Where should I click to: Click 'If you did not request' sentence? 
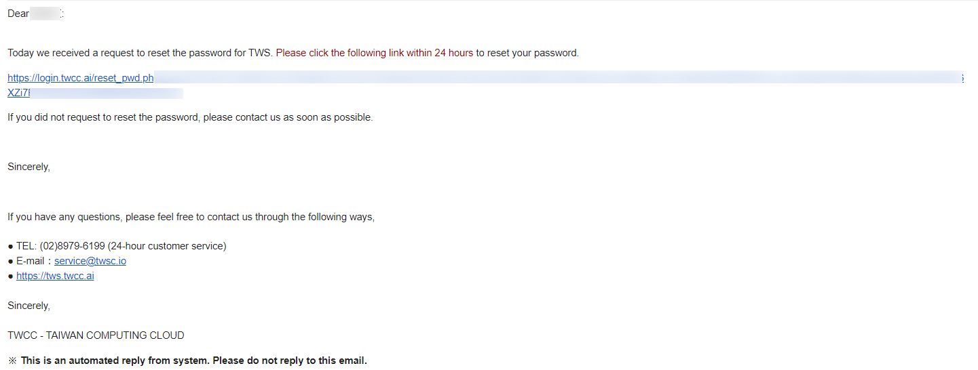[190, 117]
